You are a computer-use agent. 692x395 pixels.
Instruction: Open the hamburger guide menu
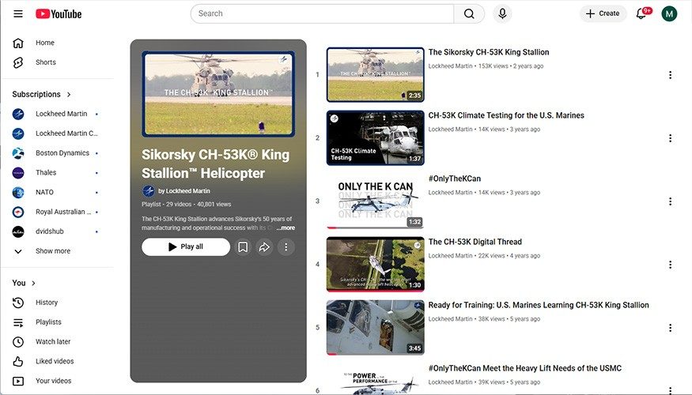point(18,13)
